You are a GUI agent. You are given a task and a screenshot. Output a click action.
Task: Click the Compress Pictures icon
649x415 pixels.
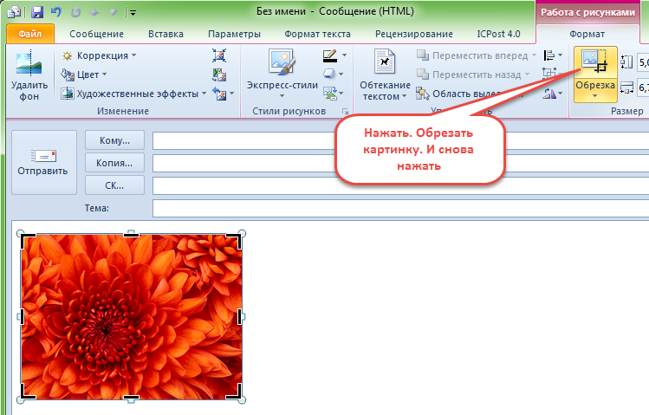click(219, 55)
